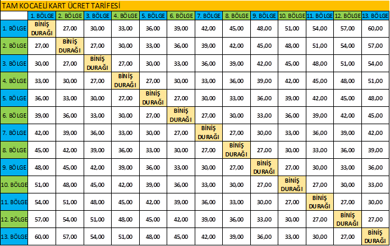The height and width of the screenshot is (246, 390).
Task: Click the 1. BÖLGE row header
Action: [x=14, y=27]
